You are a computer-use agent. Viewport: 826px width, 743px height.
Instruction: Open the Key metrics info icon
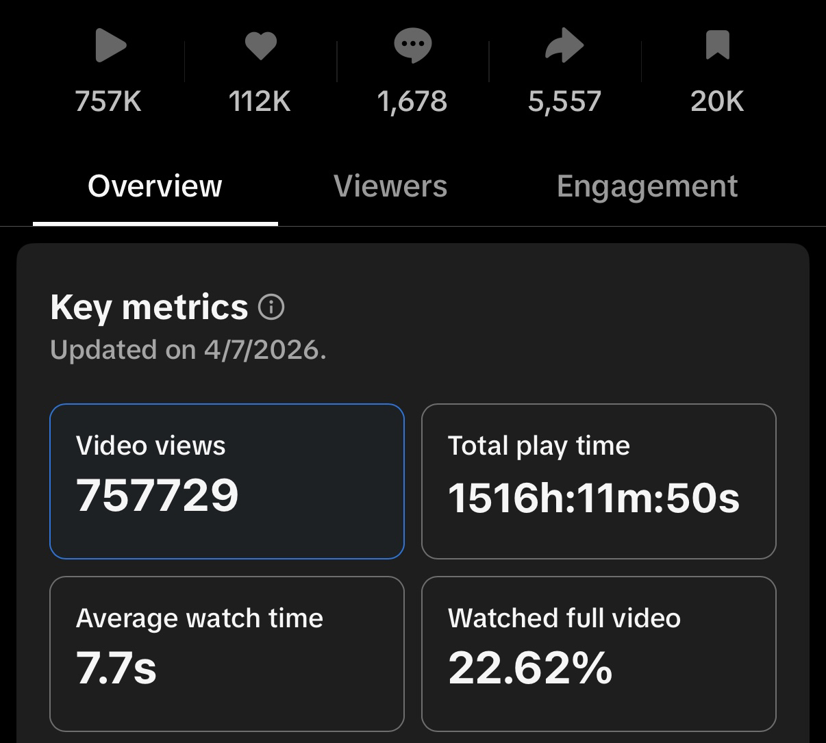pos(271,307)
